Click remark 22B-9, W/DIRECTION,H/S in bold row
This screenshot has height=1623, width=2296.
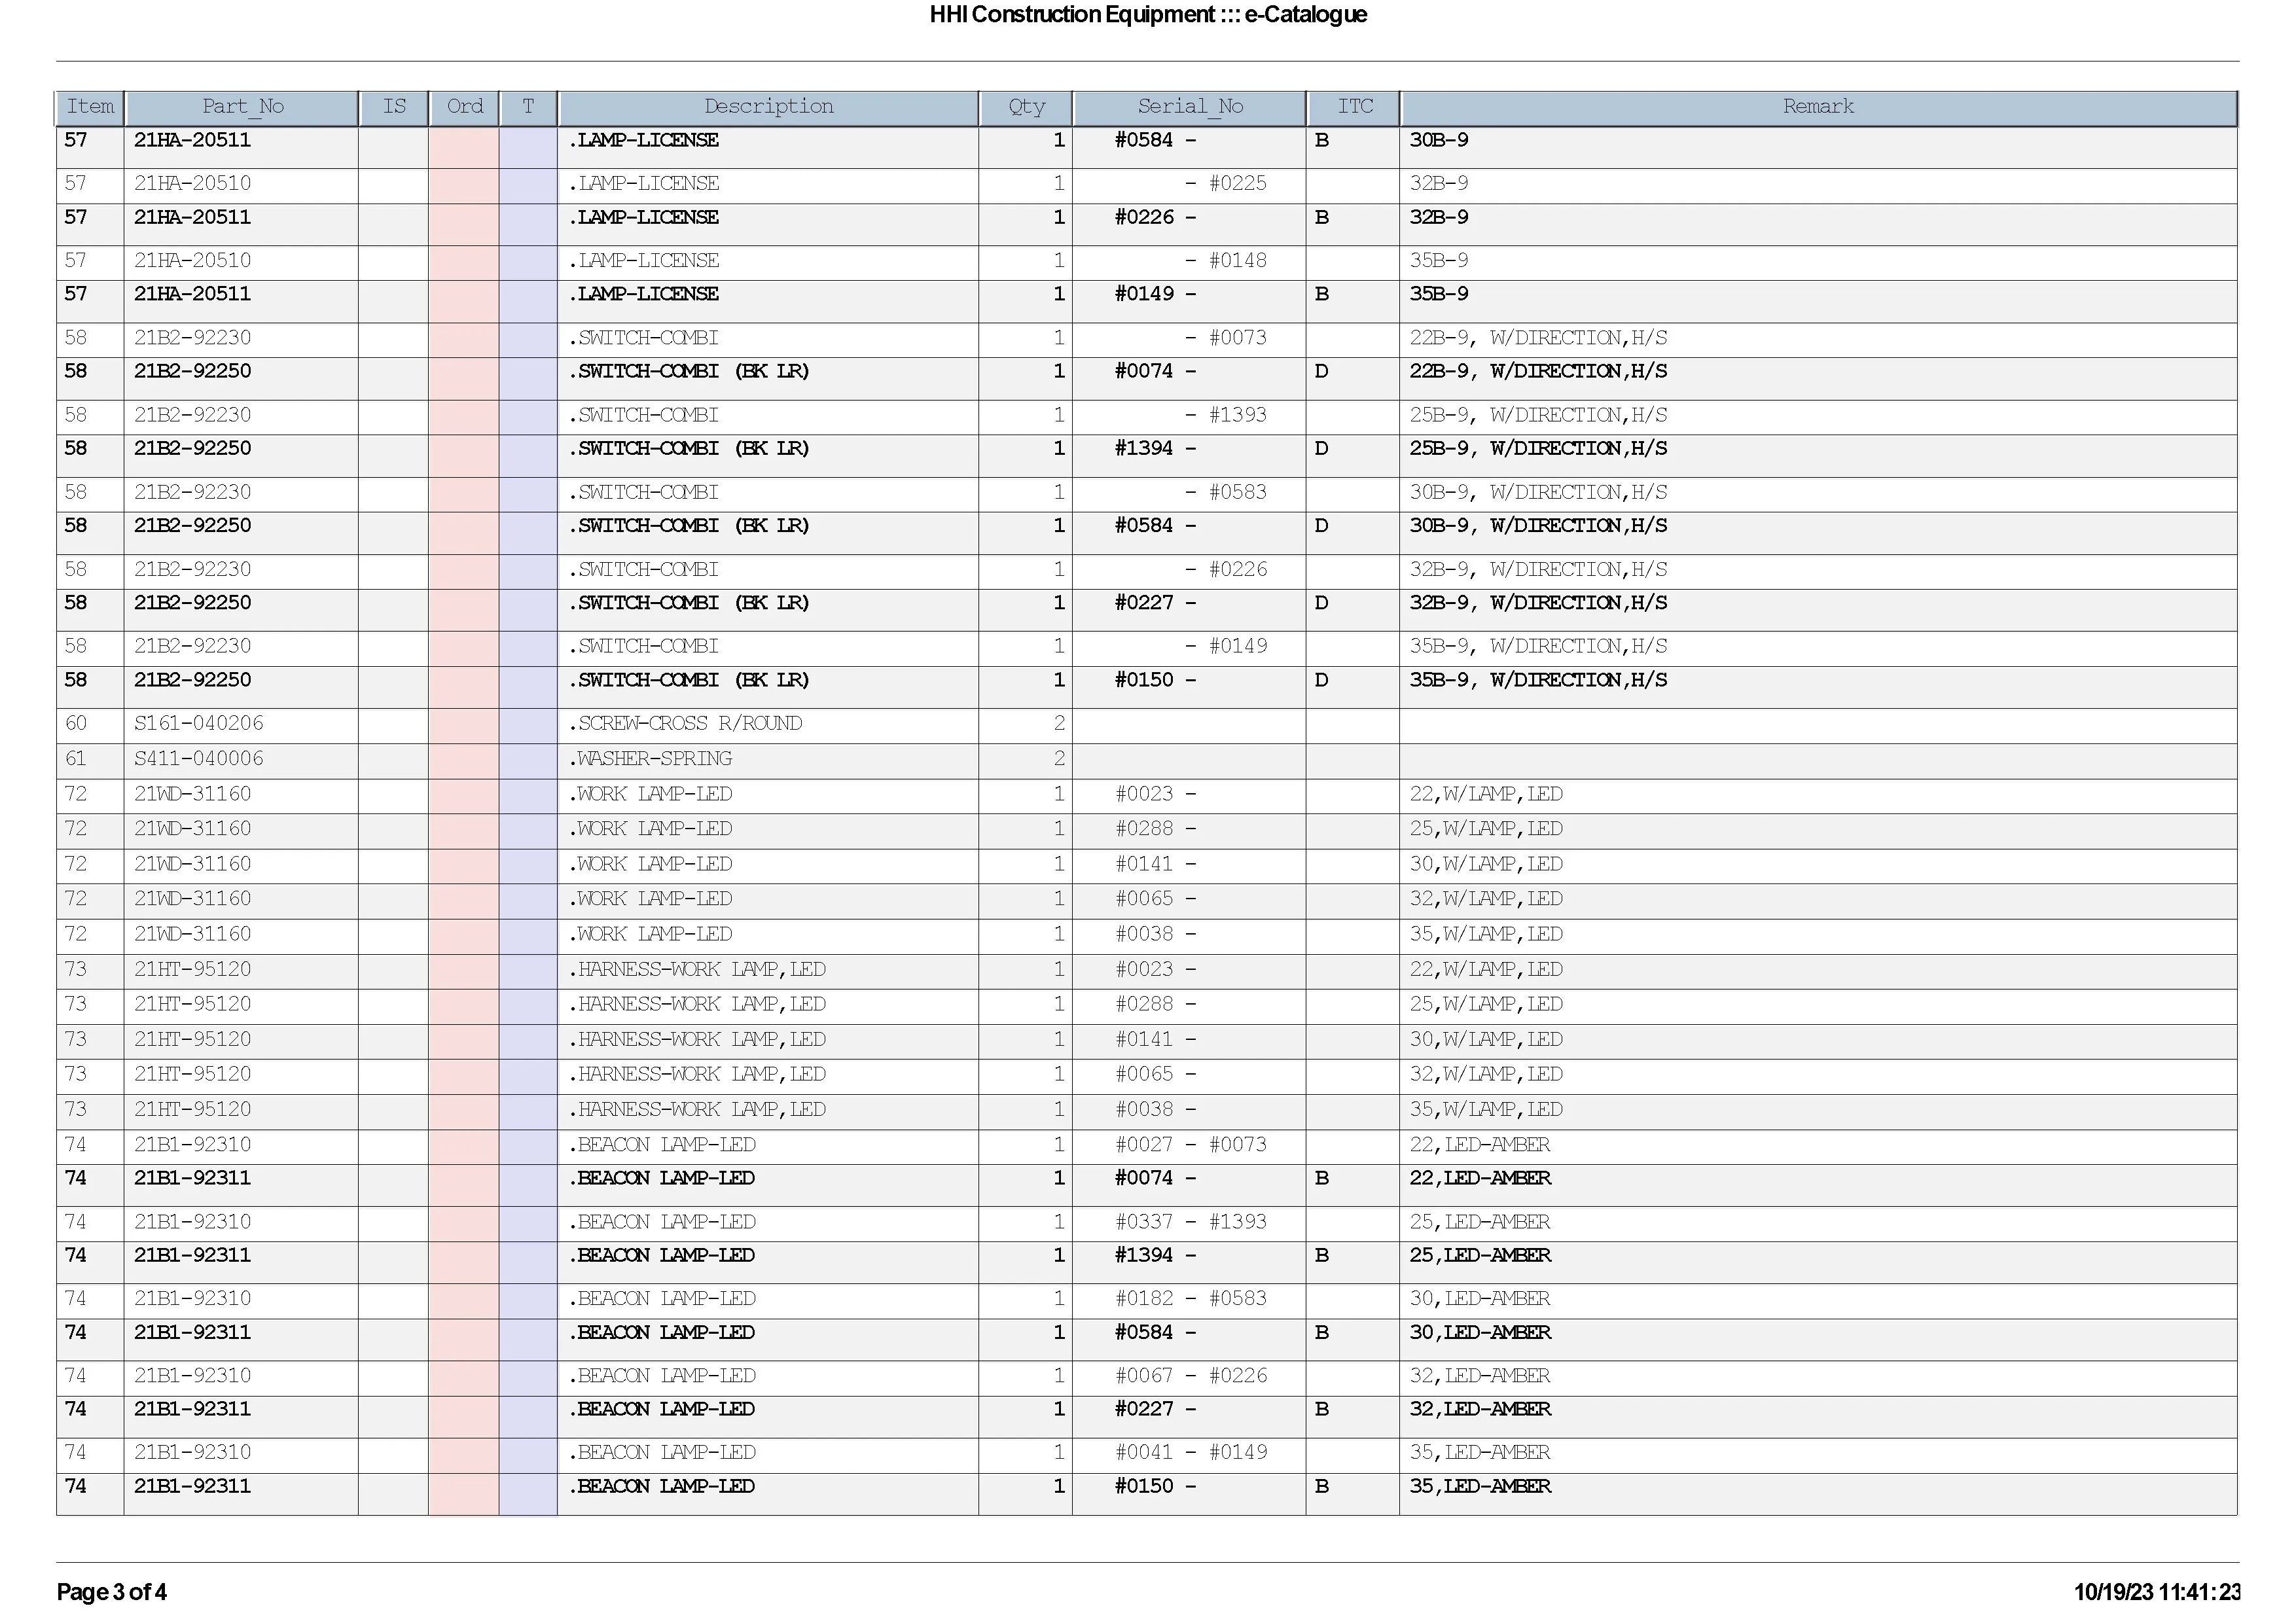(1538, 372)
